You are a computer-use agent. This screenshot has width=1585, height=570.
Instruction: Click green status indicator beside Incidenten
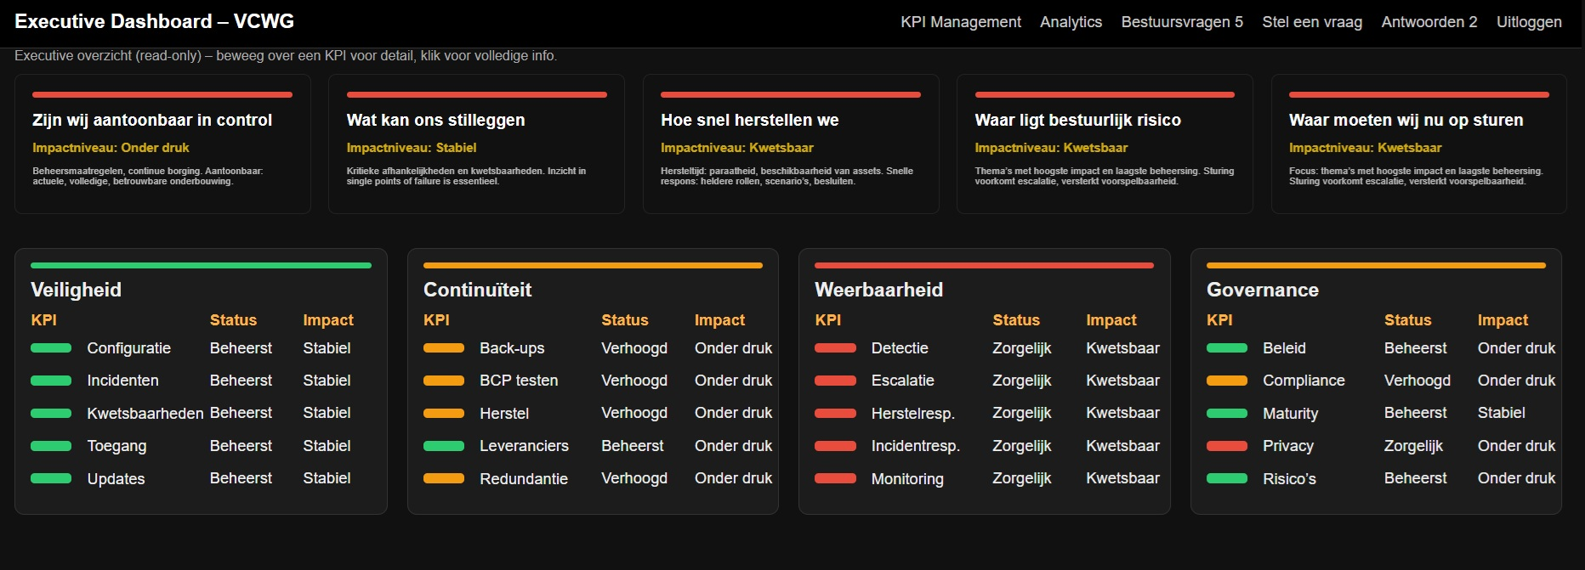(x=51, y=381)
